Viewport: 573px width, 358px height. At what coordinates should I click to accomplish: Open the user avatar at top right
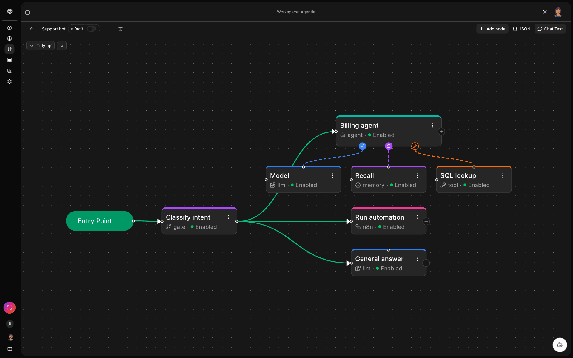tap(558, 12)
